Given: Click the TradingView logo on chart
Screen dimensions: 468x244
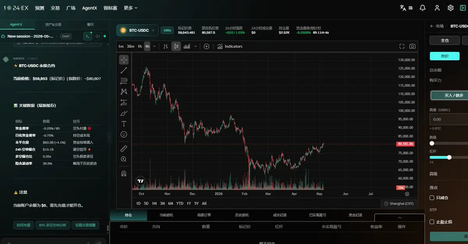Looking at the screenshot, I should tap(140, 181).
